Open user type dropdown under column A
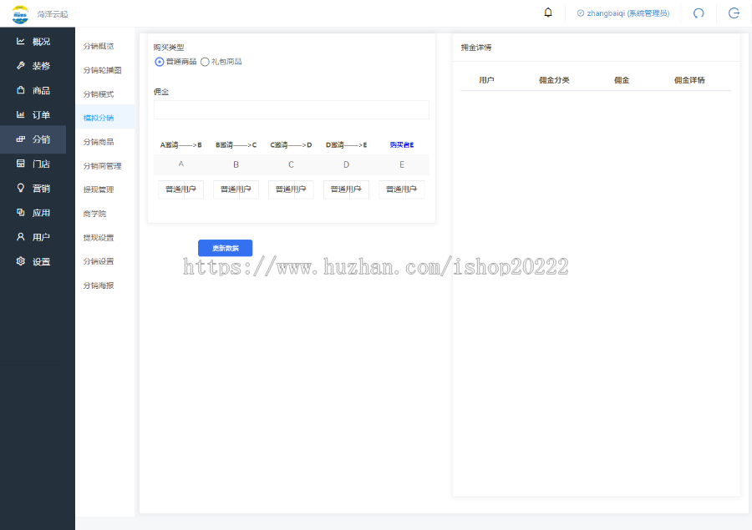 coord(180,189)
